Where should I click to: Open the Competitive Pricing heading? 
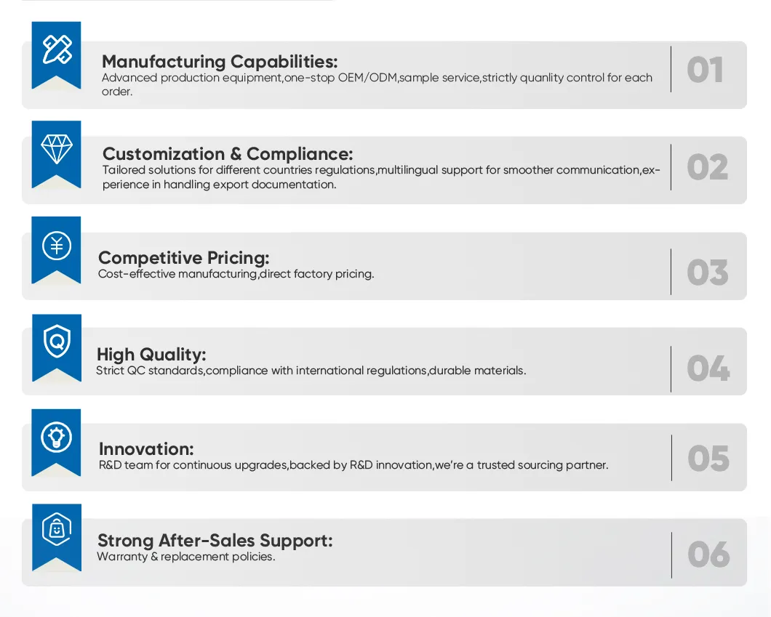[x=183, y=258]
